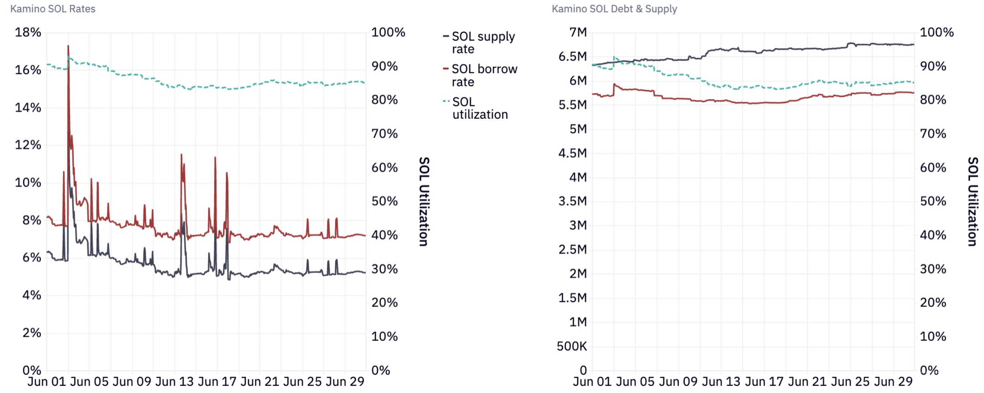Screen dimensions: 984x393
Task: Click the 7M label on the Debt & Supply axis
Action: coord(578,32)
